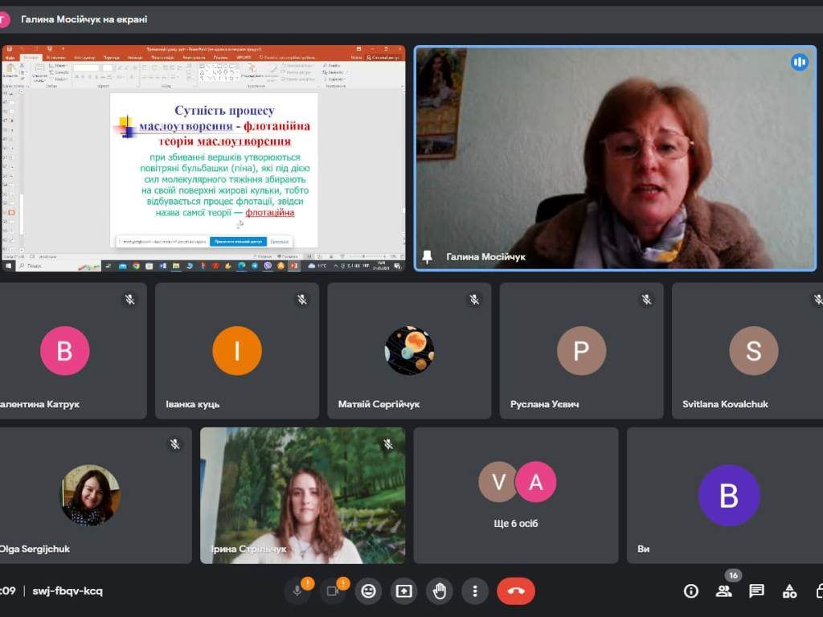The width and height of the screenshot is (823, 617).
Task: Click the pin icon beside Галина Мосійчук
Action: tap(427, 256)
